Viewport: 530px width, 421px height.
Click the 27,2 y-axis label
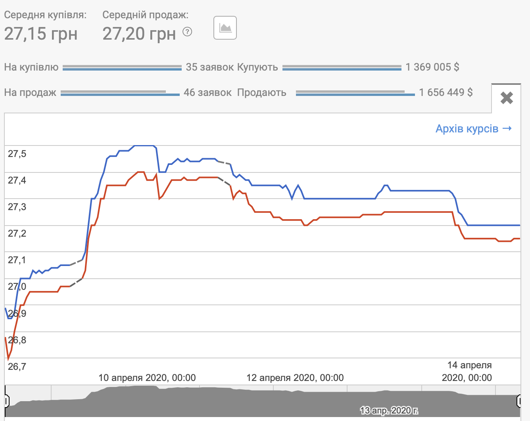pyautogui.click(x=17, y=233)
